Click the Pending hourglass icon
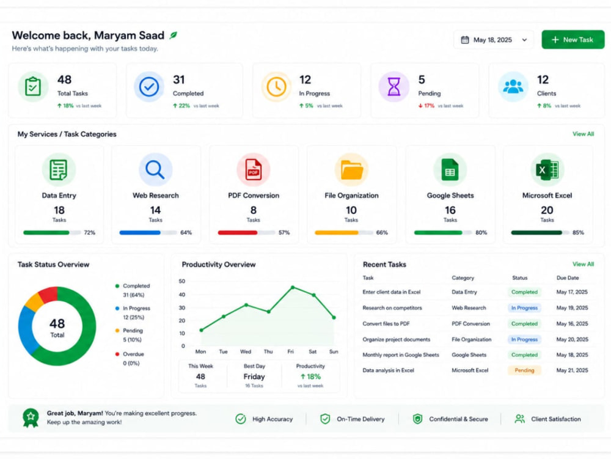This screenshot has height=459, width=611. pos(394,87)
